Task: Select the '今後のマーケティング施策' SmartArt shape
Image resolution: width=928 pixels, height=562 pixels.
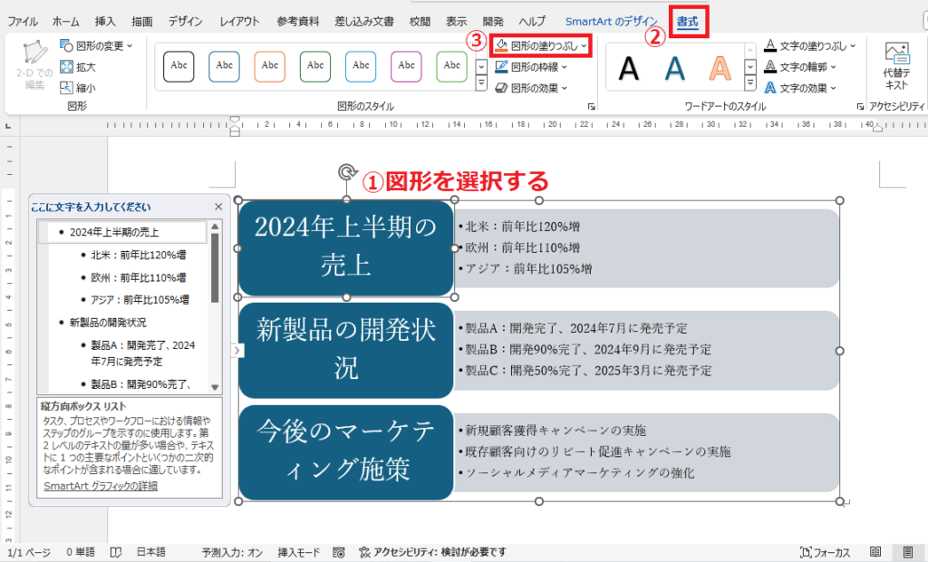Action: coord(346,452)
